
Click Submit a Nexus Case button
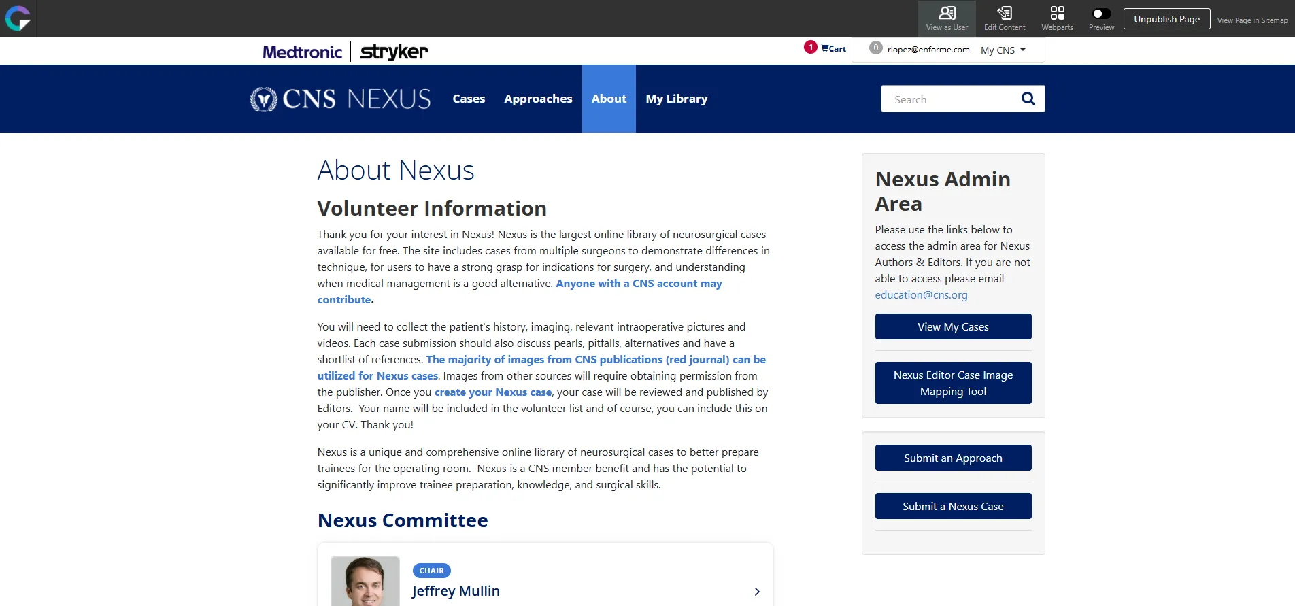pyautogui.click(x=953, y=506)
